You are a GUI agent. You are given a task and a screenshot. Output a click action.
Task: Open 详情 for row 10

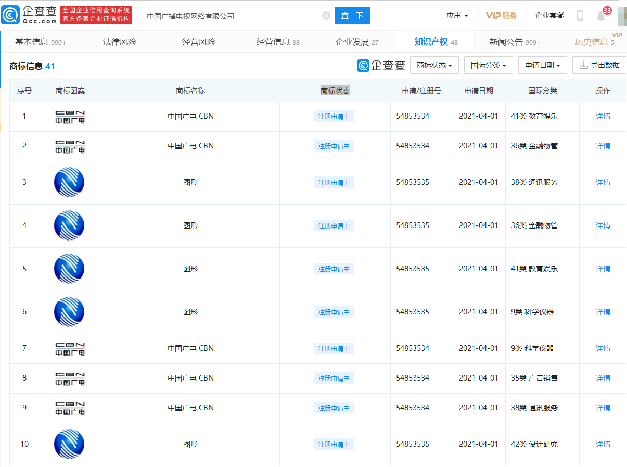click(603, 444)
